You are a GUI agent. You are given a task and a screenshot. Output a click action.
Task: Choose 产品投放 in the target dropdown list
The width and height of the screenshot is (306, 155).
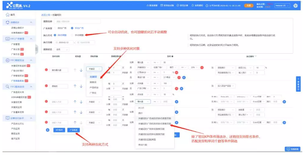[94, 88]
